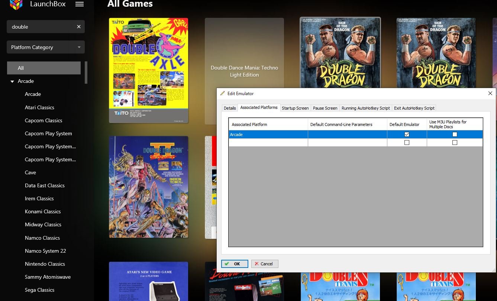Open the LaunchBox hamburger menu
497x301 pixels.
[79, 4]
